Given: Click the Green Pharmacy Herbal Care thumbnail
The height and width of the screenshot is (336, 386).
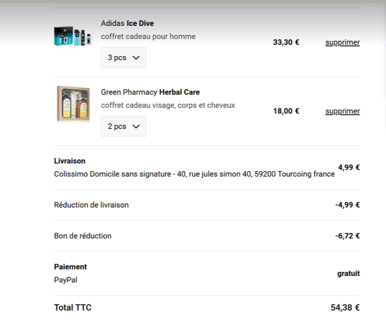Looking at the screenshot, I should pyautogui.click(x=73, y=104).
